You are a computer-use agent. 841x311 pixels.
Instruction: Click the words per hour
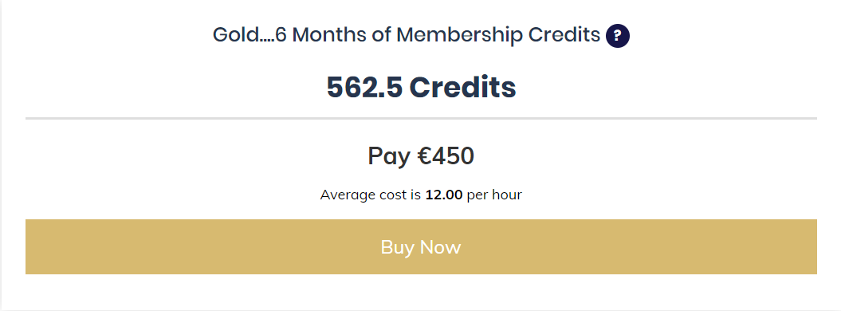(x=494, y=195)
